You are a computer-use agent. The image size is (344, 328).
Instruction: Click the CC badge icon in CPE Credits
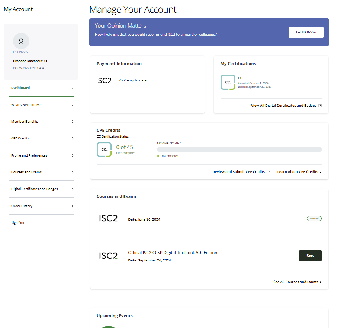coord(104,149)
